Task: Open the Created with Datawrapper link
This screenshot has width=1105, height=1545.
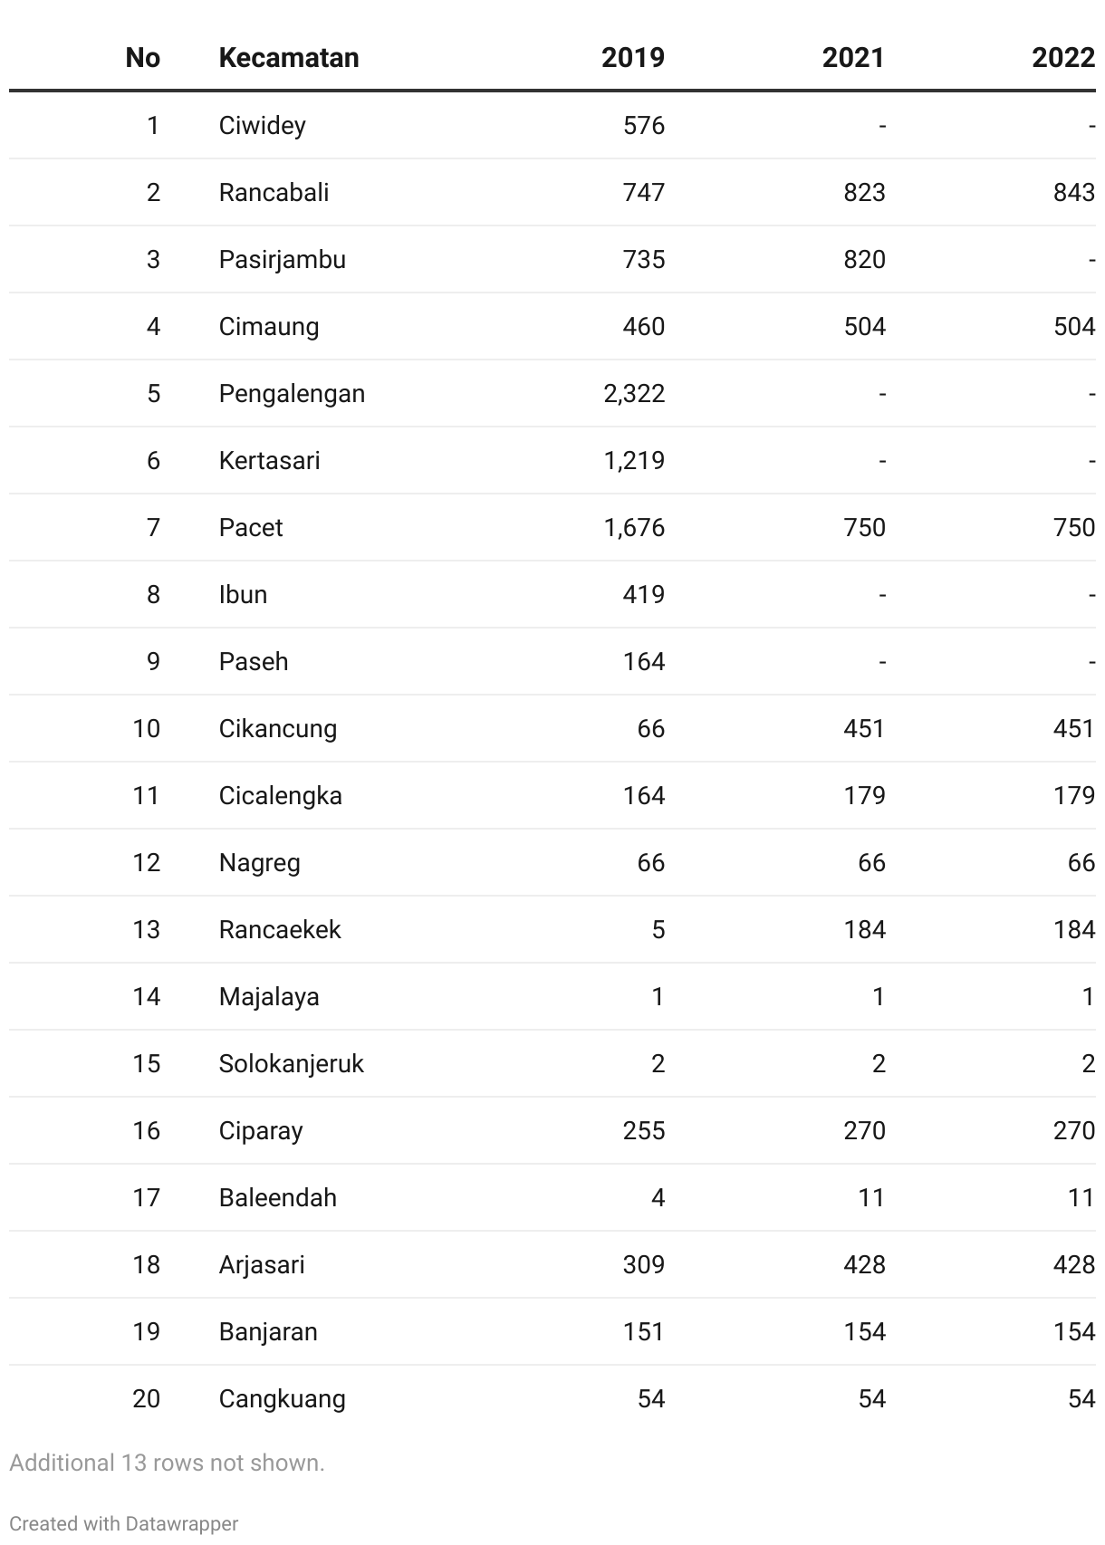Action: [124, 1523]
